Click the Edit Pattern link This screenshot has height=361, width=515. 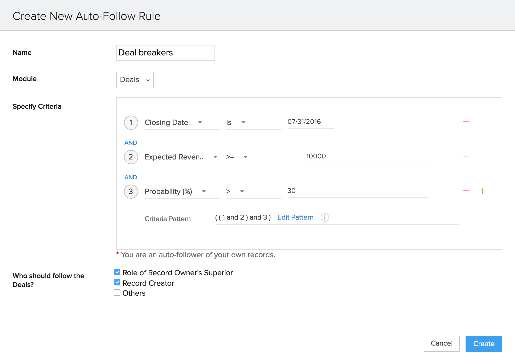[x=295, y=217]
